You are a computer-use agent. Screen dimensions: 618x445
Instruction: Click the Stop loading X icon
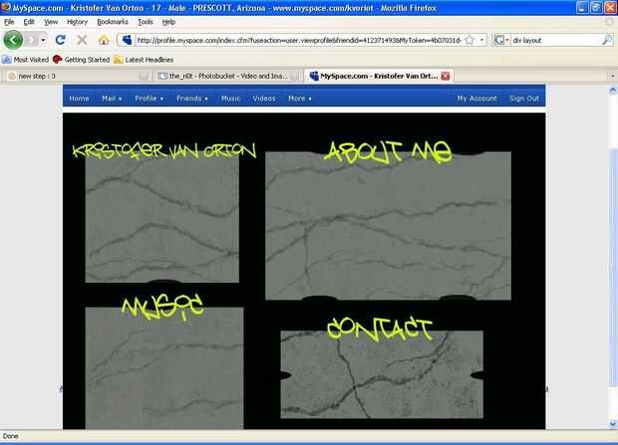pyautogui.click(x=82, y=40)
